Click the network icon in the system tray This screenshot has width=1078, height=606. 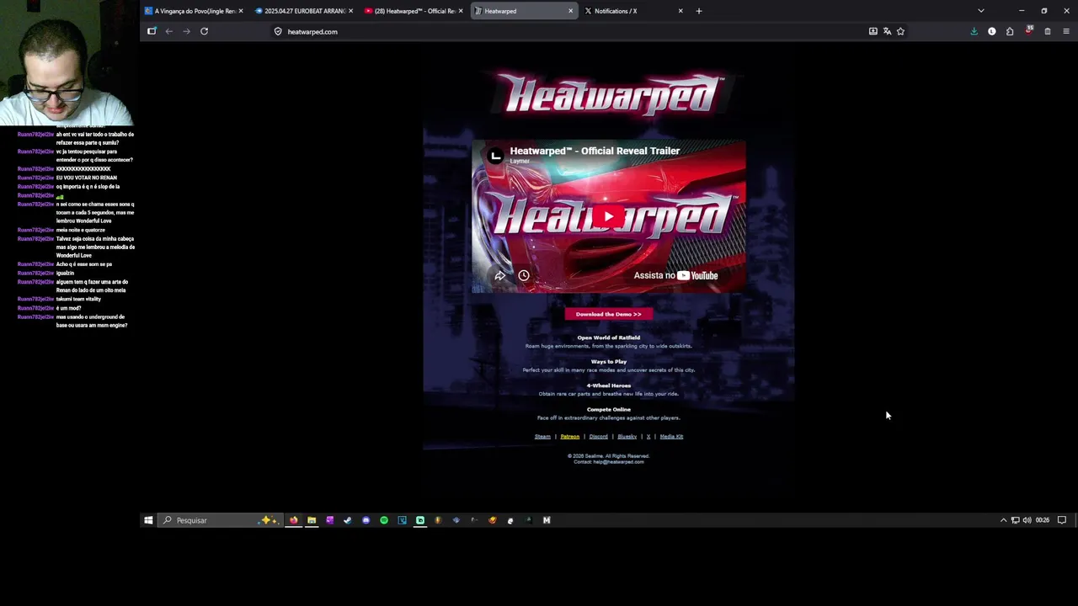1015,520
